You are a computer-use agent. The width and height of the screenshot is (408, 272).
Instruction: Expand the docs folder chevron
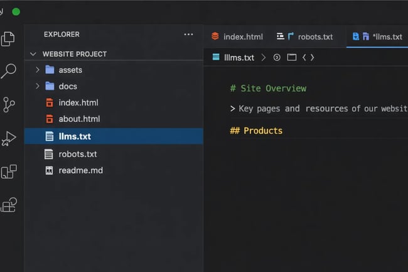(38, 86)
